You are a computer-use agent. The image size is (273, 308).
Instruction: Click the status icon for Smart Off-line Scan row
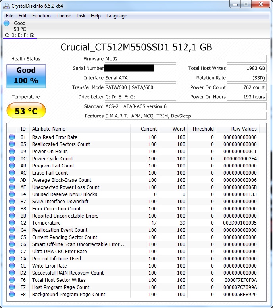pyautogui.click(x=12, y=244)
